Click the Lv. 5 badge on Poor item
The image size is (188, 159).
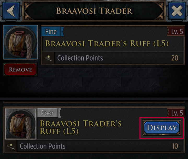point(177,113)
